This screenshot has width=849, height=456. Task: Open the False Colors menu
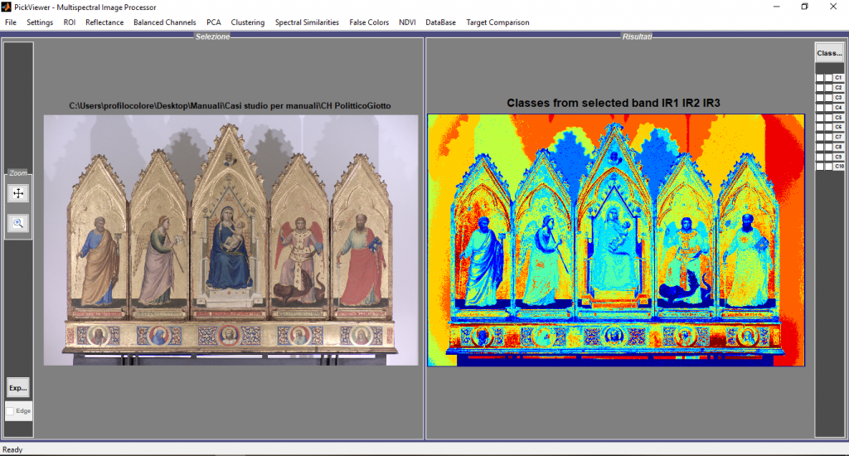pos(369,22)
